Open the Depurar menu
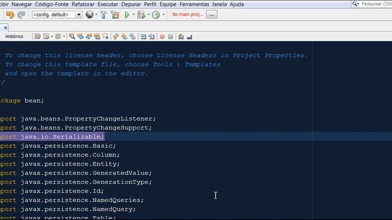Viewport: 392px width, 220px height. click(x=131, y=4)
